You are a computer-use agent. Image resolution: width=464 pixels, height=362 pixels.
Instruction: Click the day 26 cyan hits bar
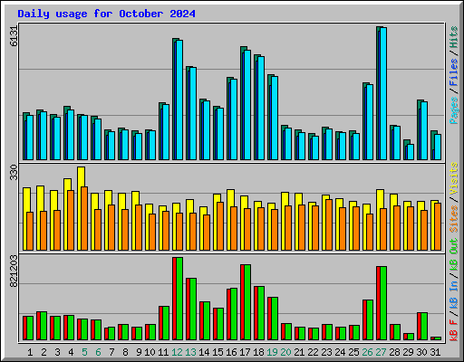point(370,122)
